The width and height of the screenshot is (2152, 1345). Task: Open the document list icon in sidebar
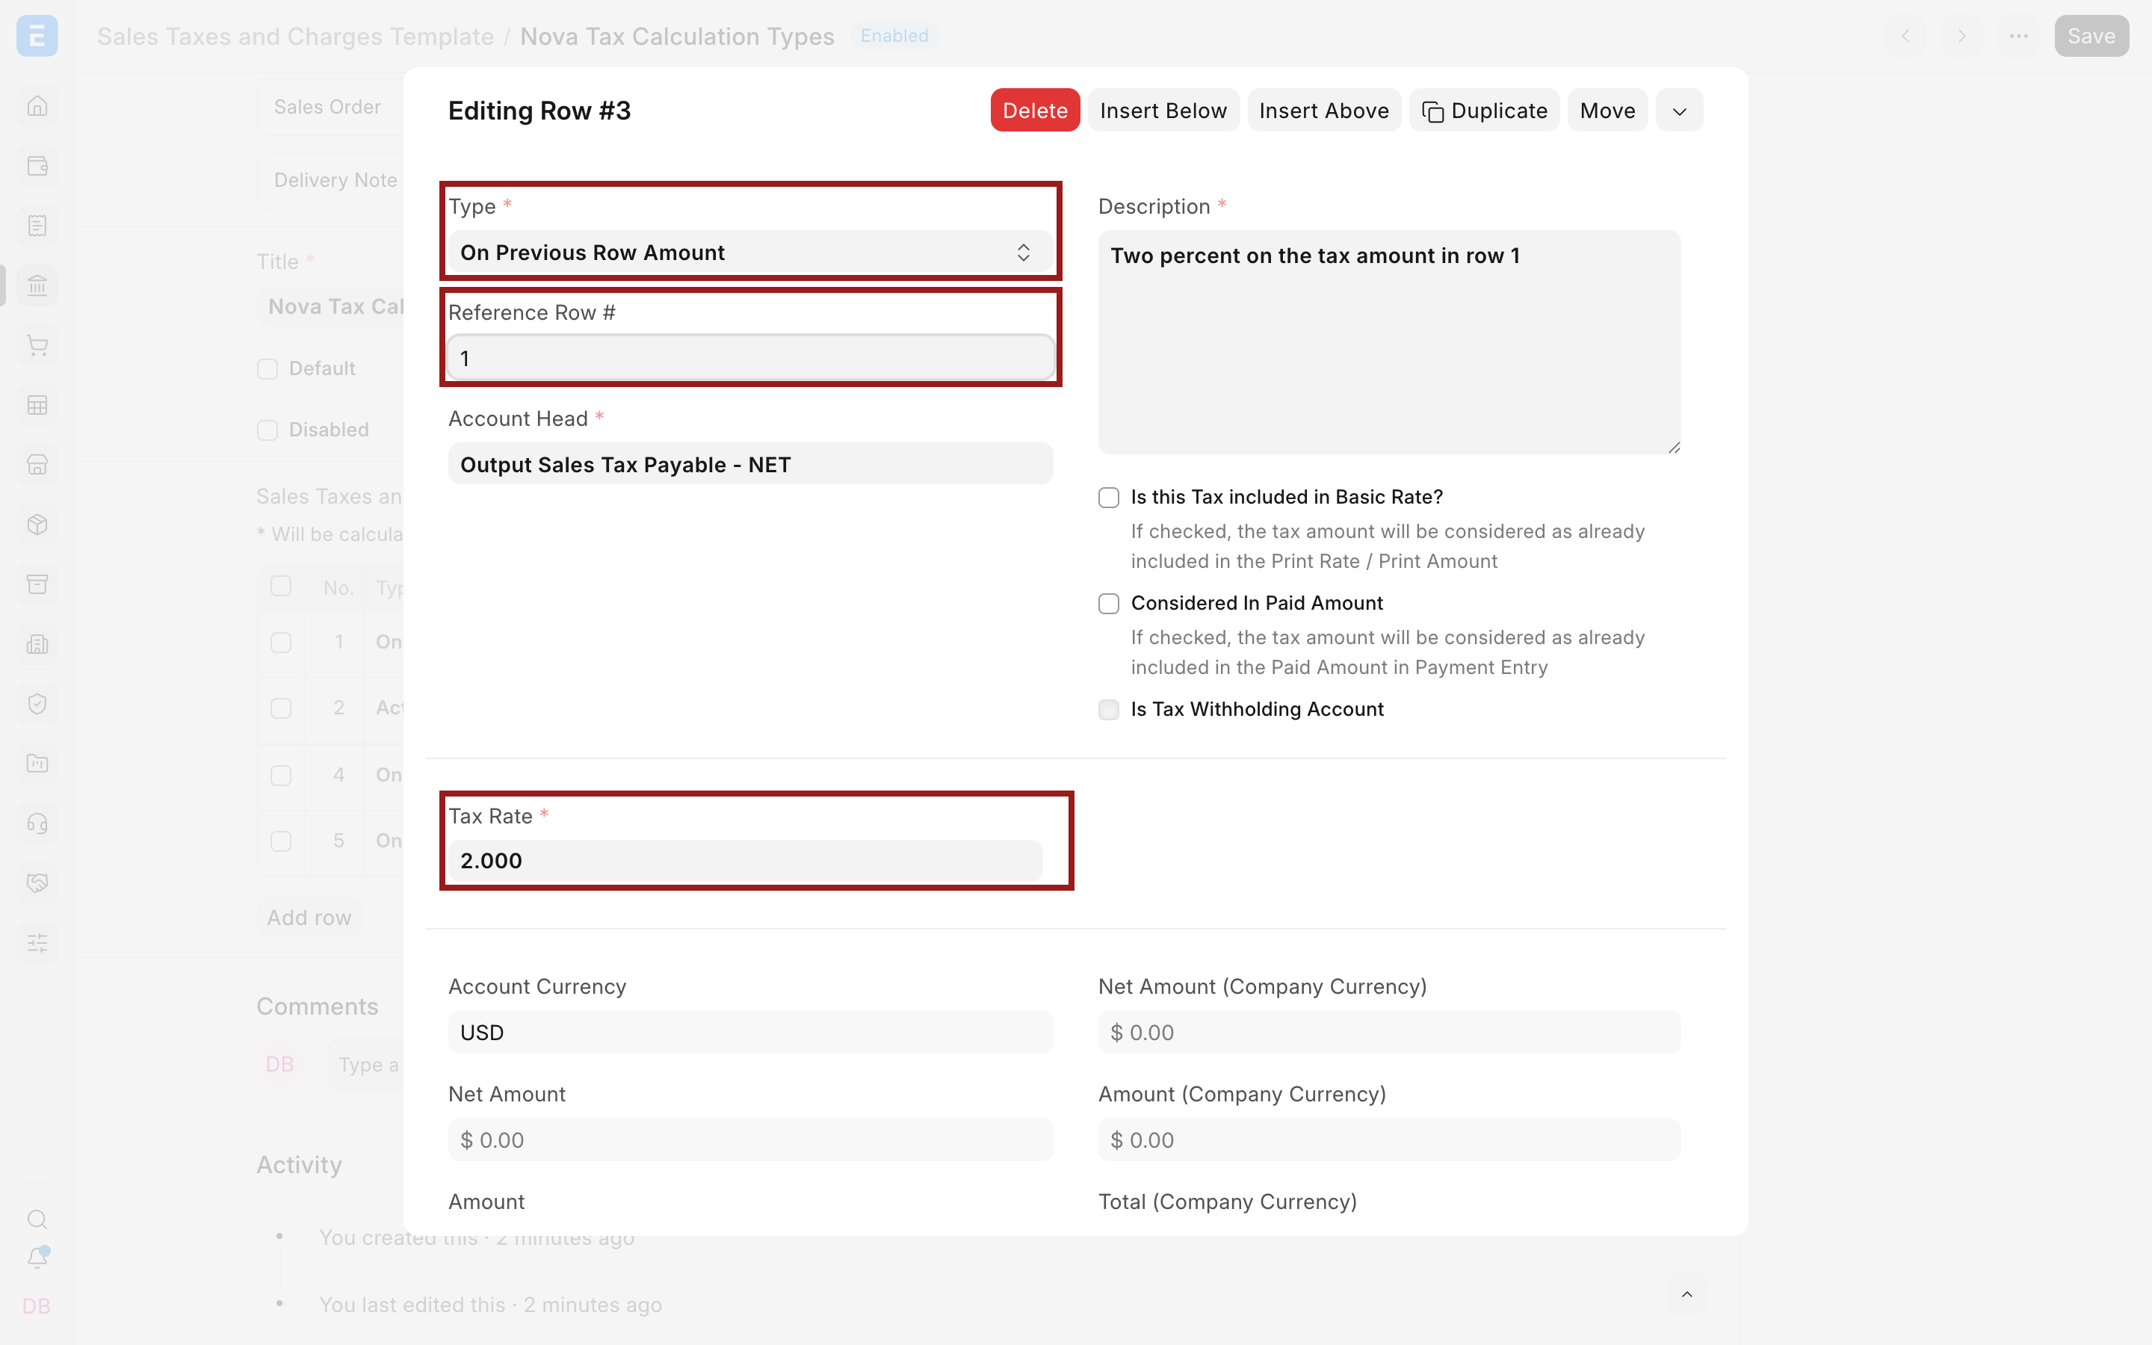[x=37, y=226]
